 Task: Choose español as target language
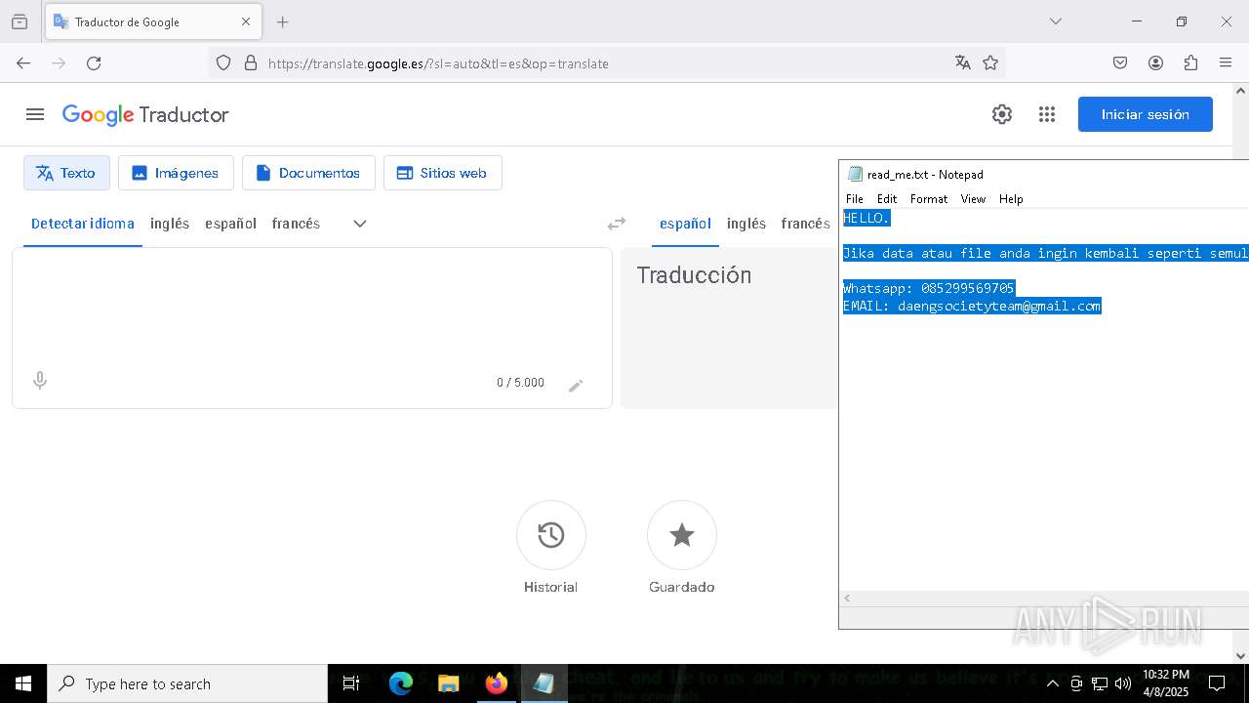685,224
